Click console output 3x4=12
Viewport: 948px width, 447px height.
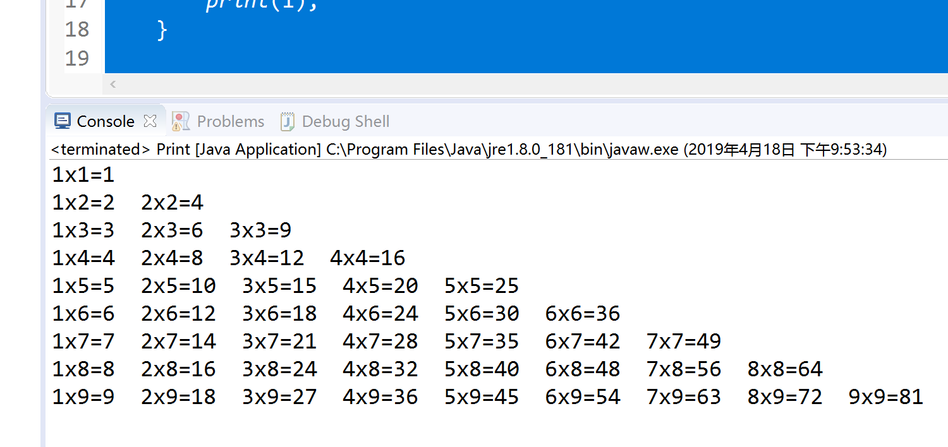tap(267, 258)
